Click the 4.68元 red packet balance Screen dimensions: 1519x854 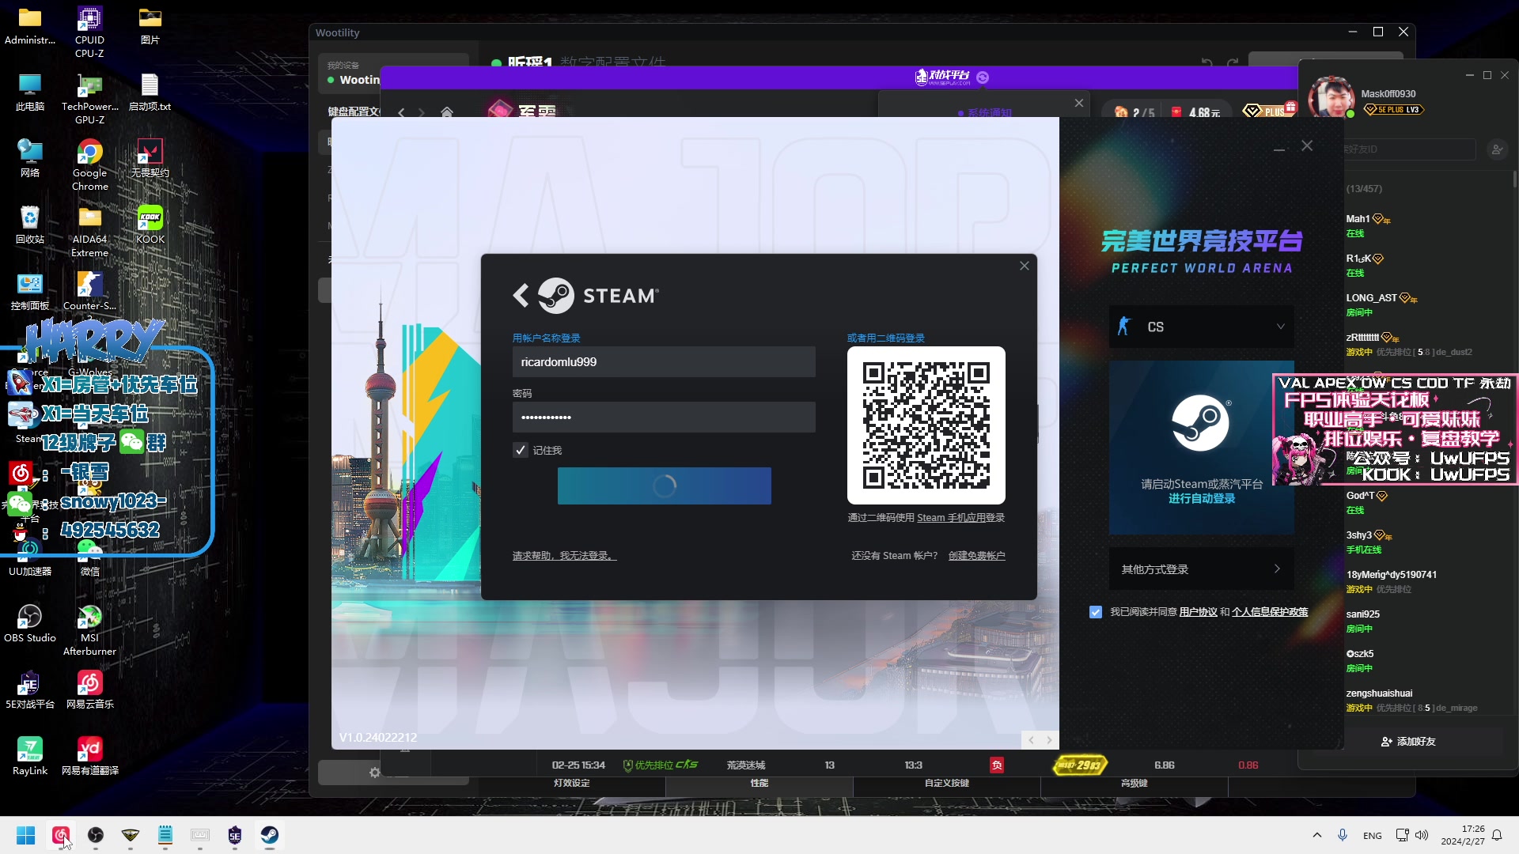[x=1196, y=113]
